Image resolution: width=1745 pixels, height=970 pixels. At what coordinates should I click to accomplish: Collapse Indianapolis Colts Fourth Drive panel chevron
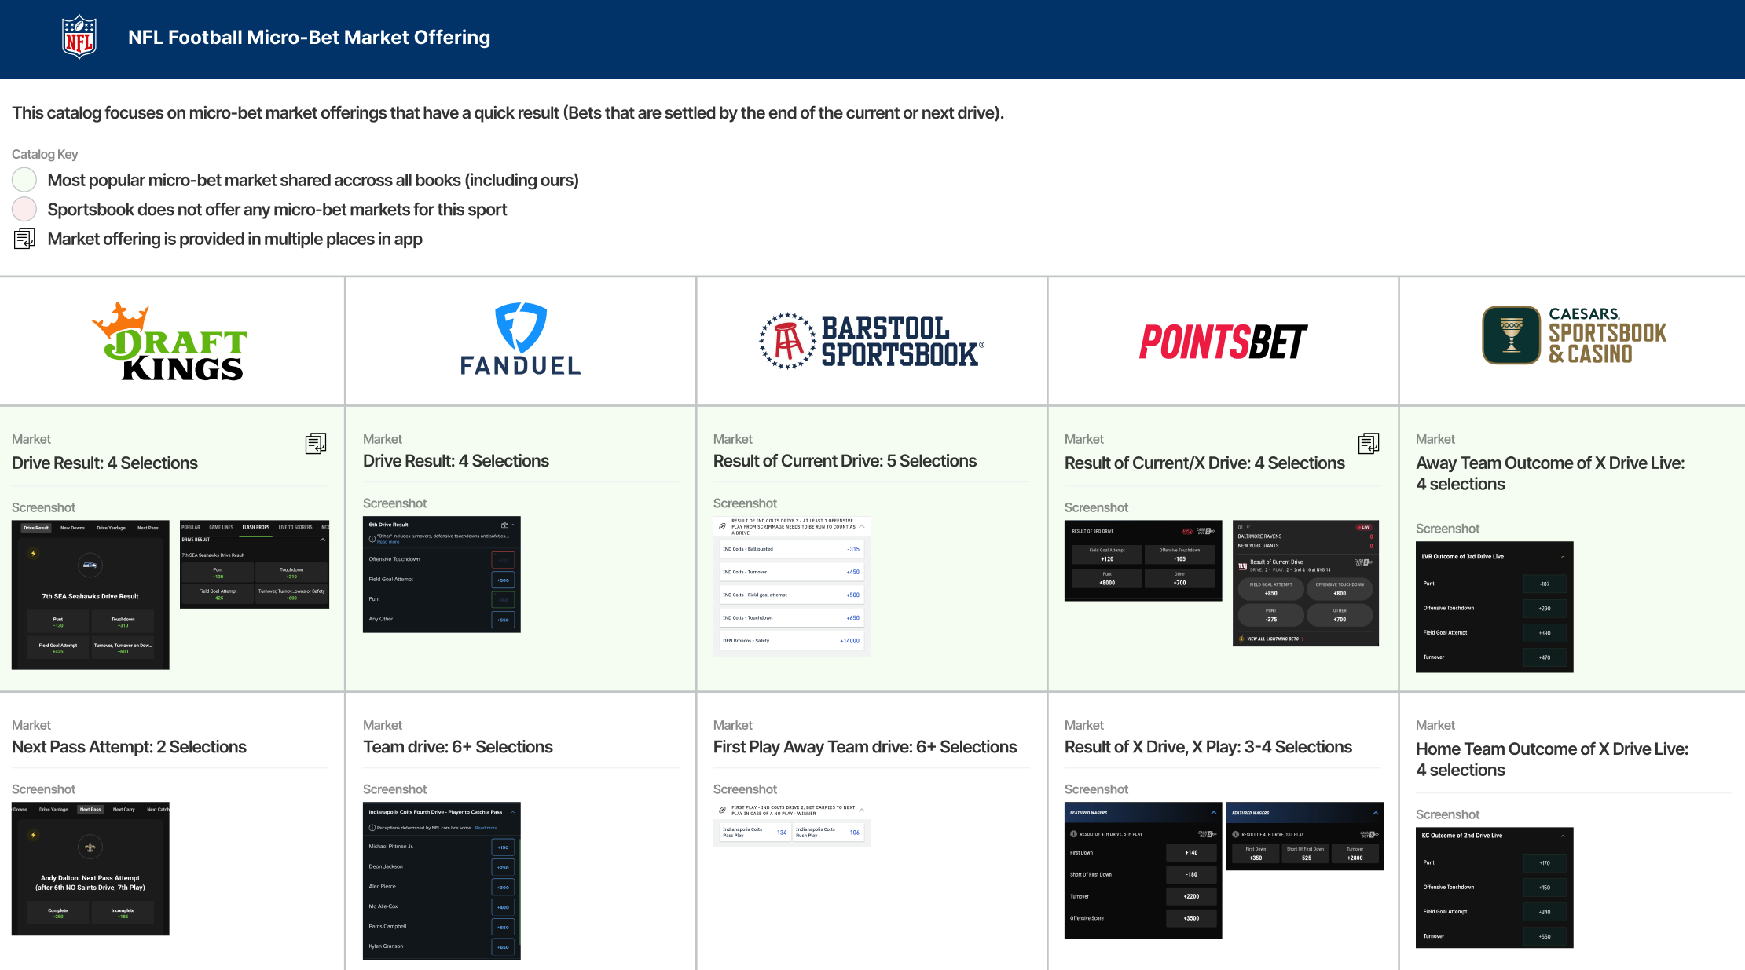[x=513, y=812]
